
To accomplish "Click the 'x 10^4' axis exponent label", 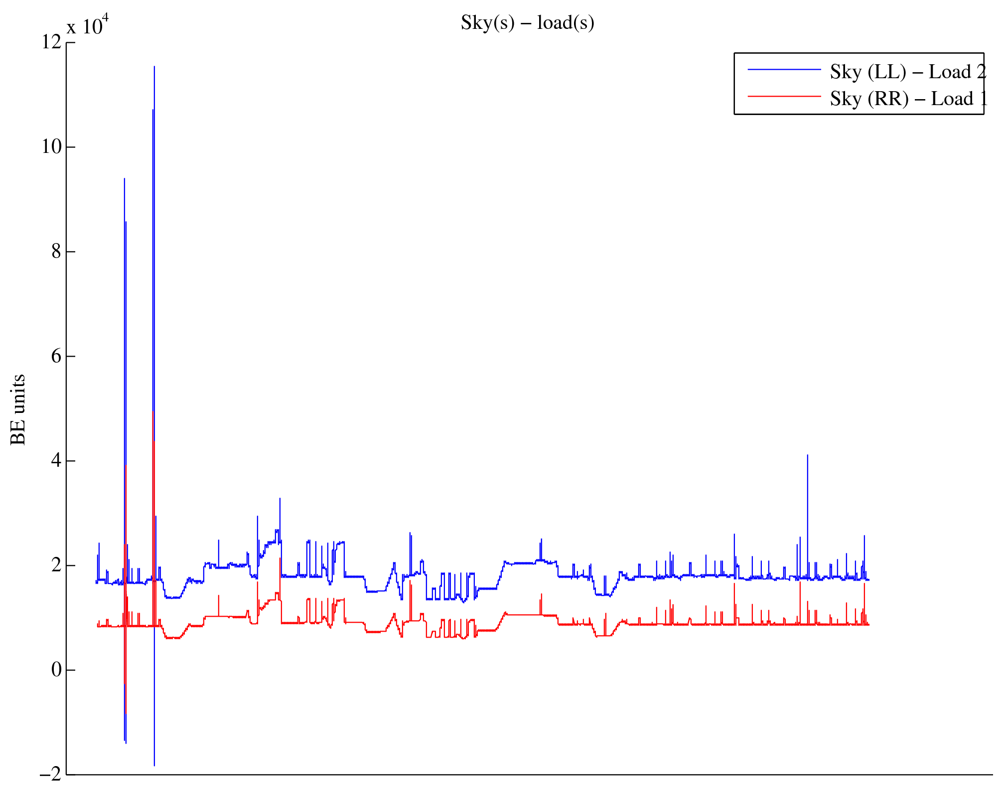I will [x=88, y=25].
